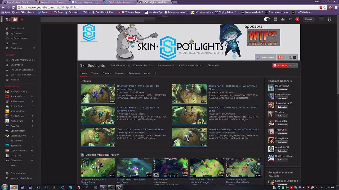Open Manage subscriptions in sidebar
The width and height of the screenshot is (339, 190).
21,178
